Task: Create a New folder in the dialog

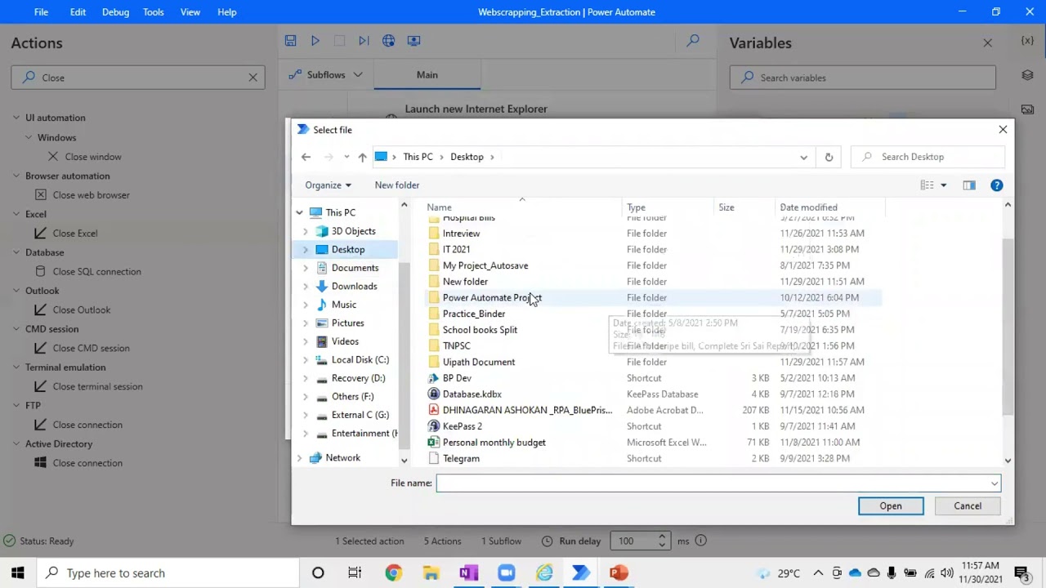Action: click(x=397, y=185)
